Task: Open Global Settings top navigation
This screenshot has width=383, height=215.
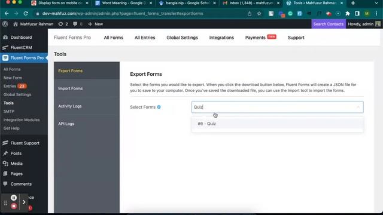Action: (182, 38)
